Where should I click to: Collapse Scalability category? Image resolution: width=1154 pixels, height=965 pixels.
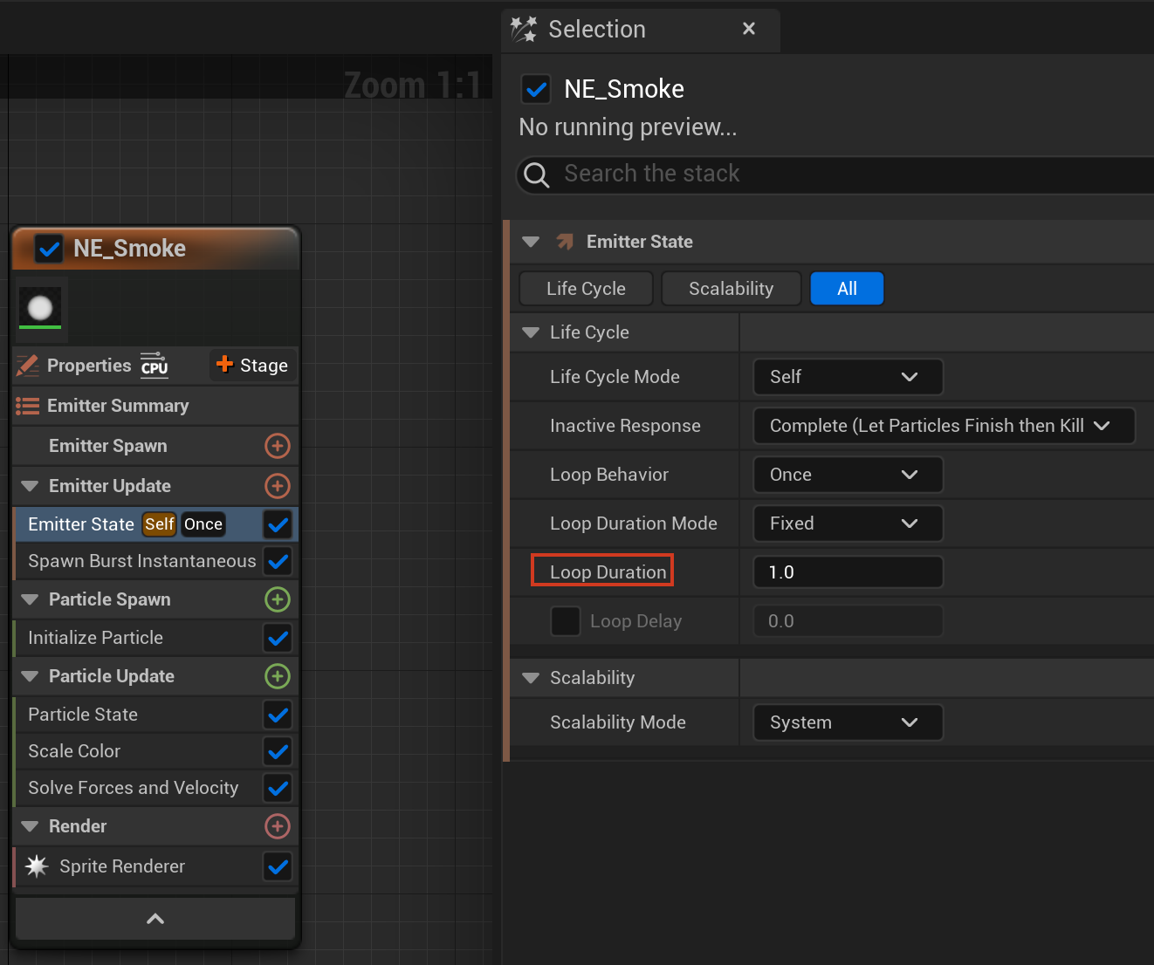tap(531, 678)
